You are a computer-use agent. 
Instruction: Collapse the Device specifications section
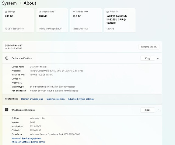(158, 58)
